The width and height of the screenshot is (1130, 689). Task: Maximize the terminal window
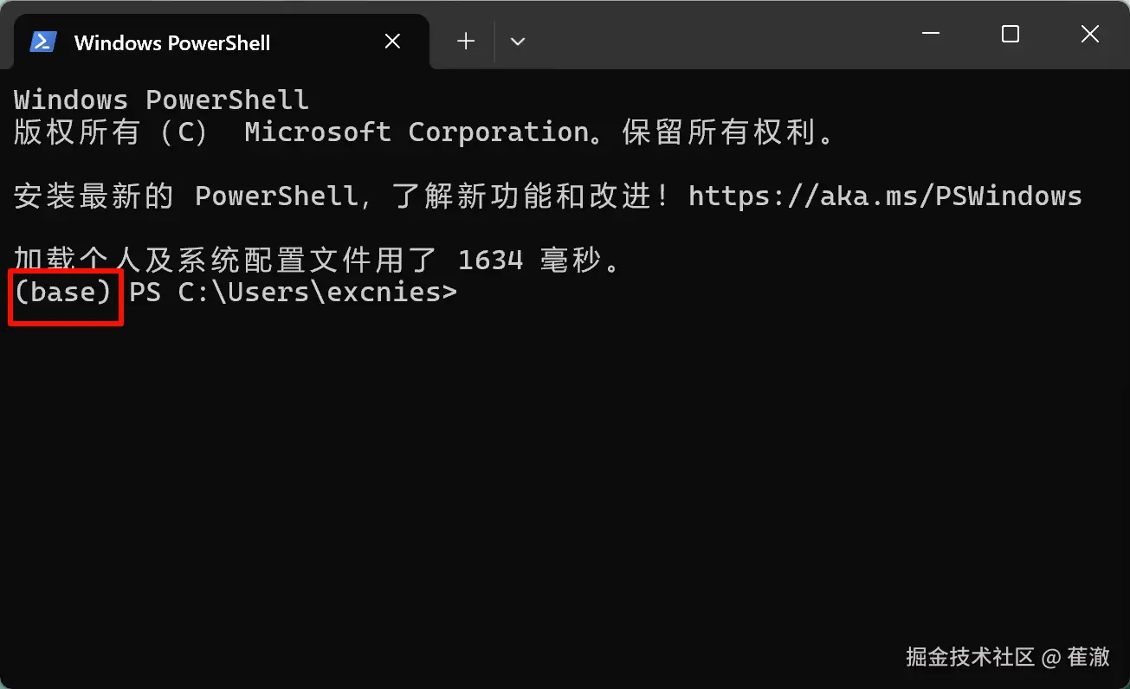pyautogui.click(x=1010, y=35)
